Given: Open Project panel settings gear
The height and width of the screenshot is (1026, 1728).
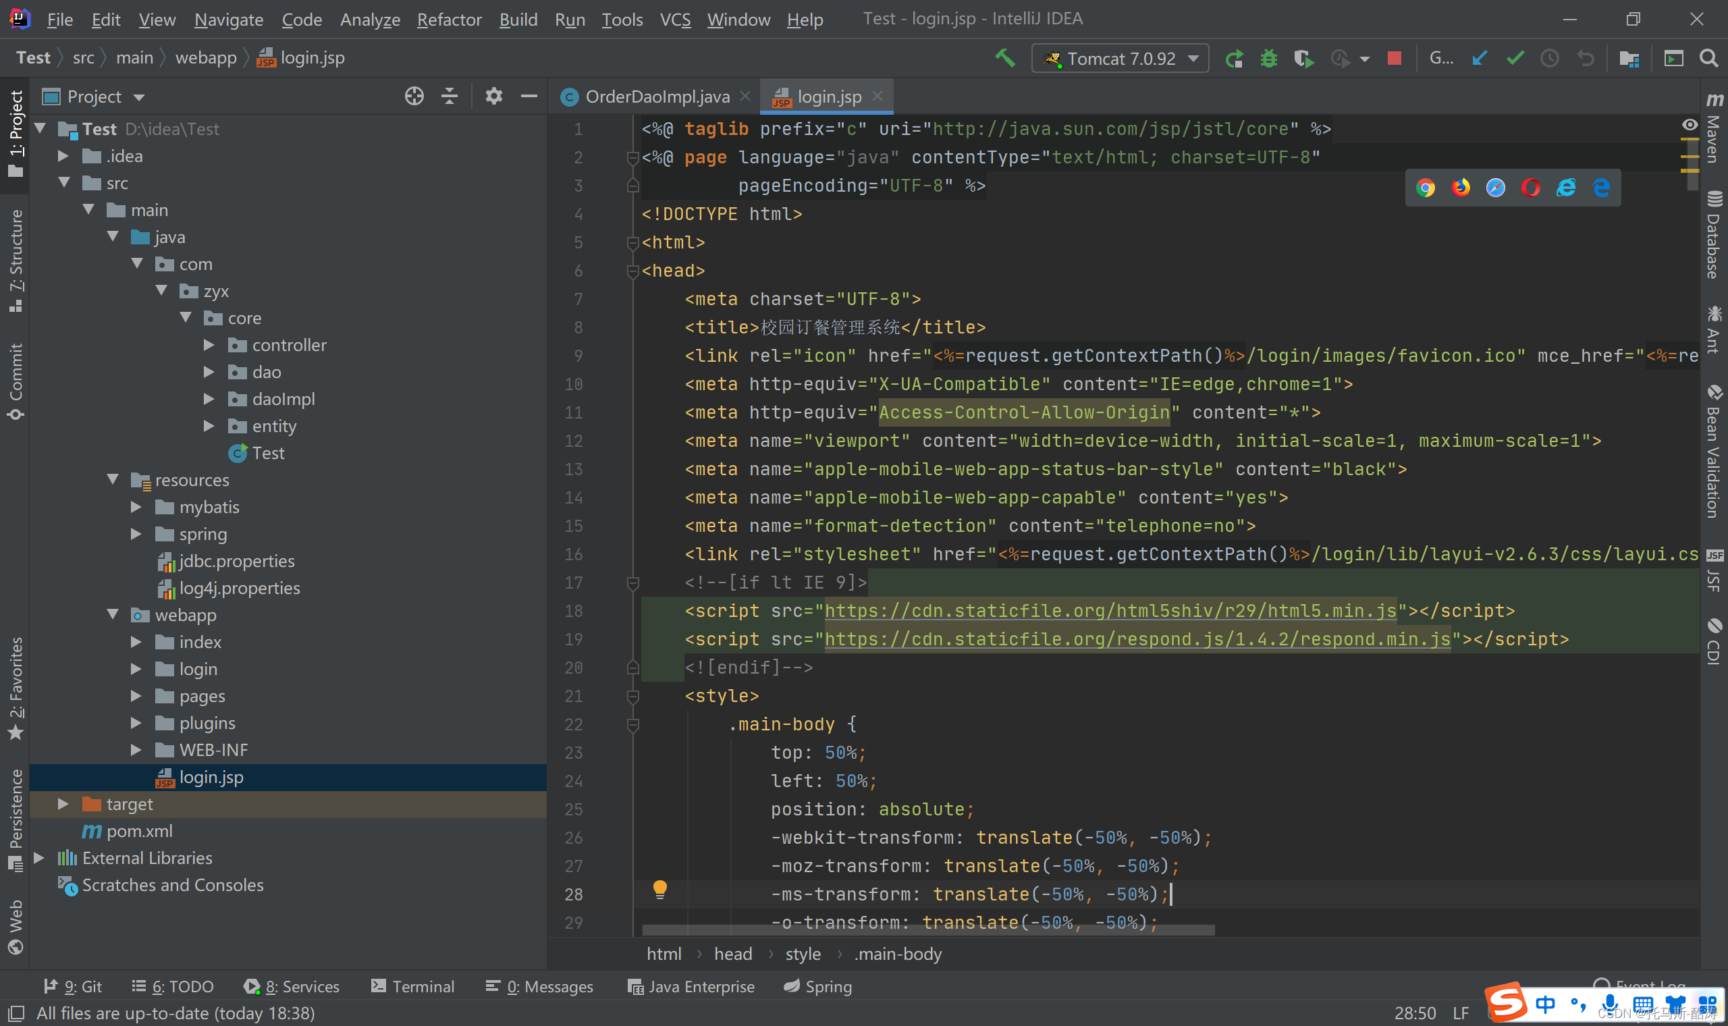Looking at the screenshot, I should point(493,96).
